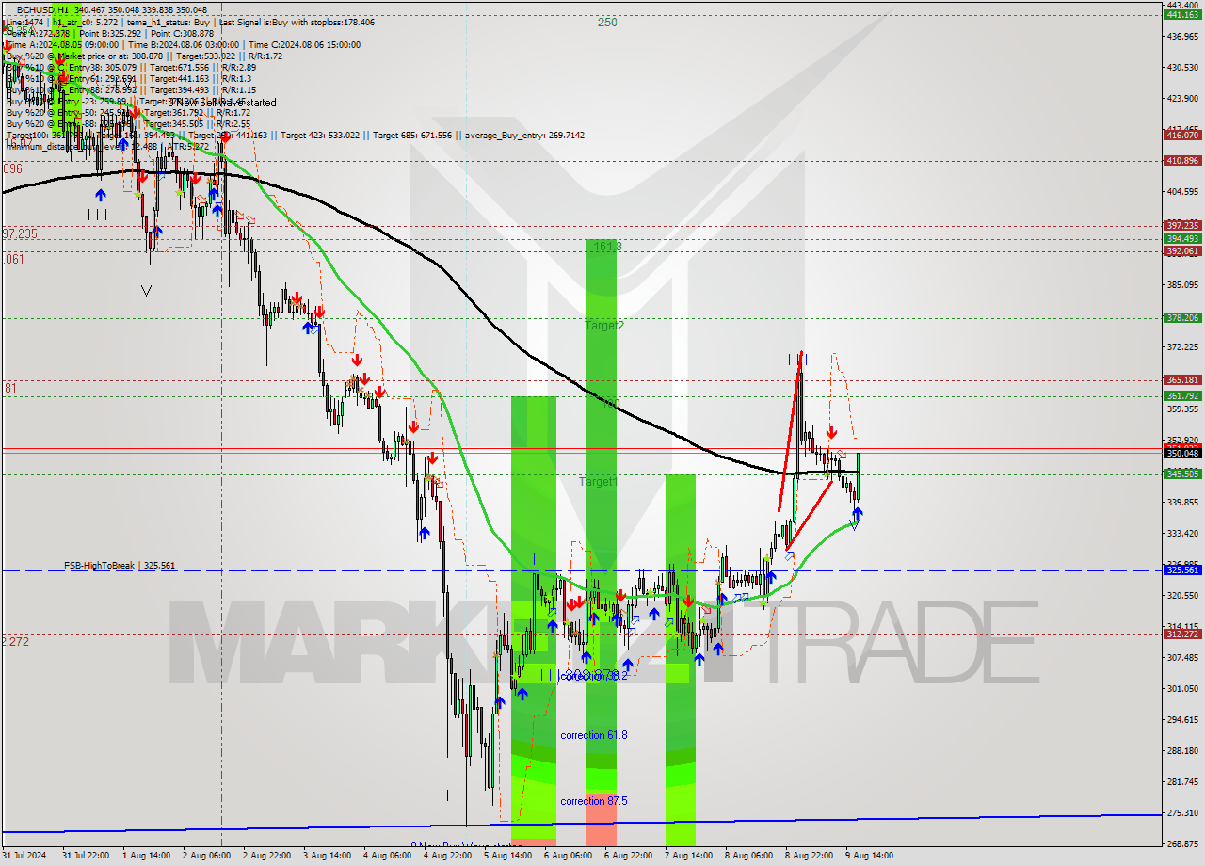Screen dimensions: 1205x866
Task: Click the 268.875 price axis value
Action: (1182, 843)
